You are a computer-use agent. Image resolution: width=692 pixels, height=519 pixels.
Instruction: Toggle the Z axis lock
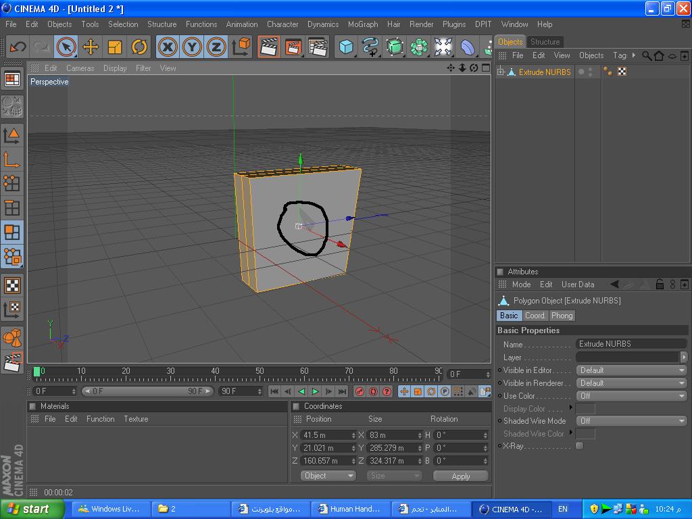coord(216,47)
